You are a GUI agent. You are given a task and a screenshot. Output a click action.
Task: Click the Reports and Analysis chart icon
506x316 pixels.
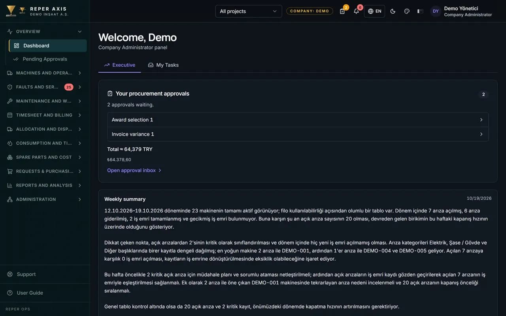click(x=10, y=185)
